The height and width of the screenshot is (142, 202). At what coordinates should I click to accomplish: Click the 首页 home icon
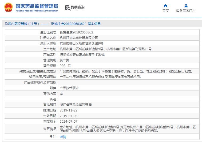tap(165, 6)
